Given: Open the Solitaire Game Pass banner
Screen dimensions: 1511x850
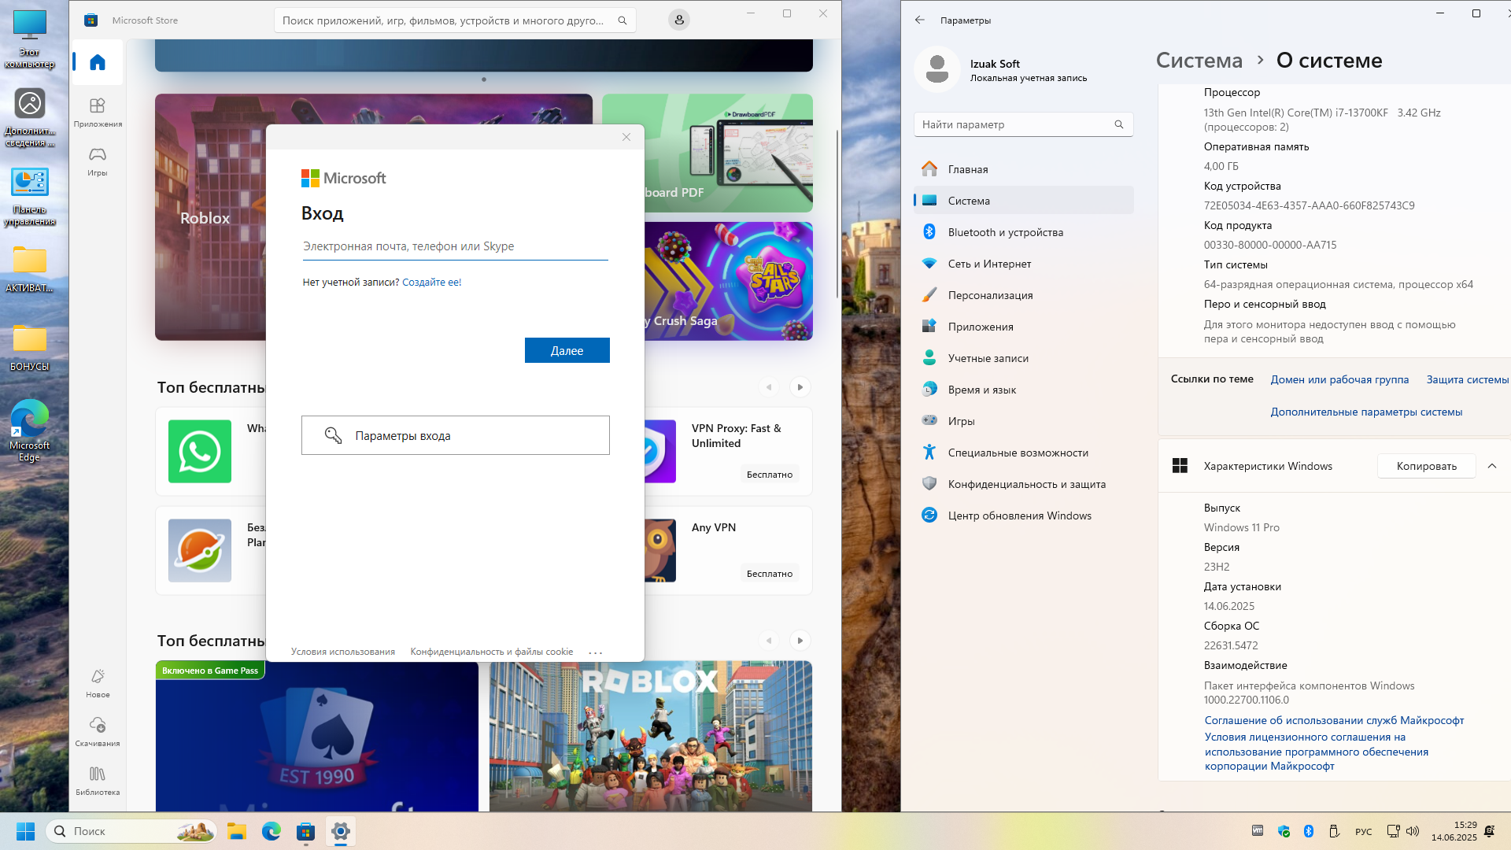Looking at the screenshot, I should (x=316, y=736).
